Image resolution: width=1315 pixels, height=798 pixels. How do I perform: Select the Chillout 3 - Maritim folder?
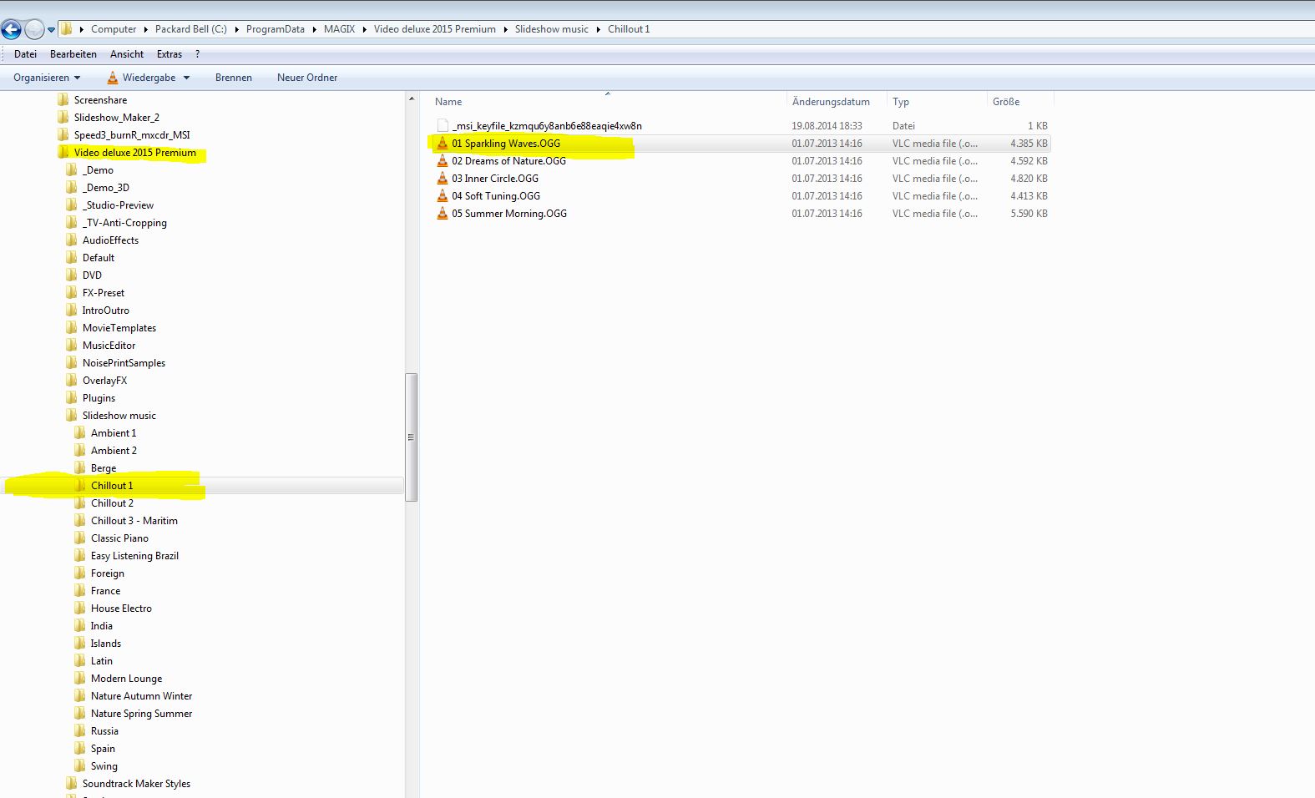click(134, 521)
